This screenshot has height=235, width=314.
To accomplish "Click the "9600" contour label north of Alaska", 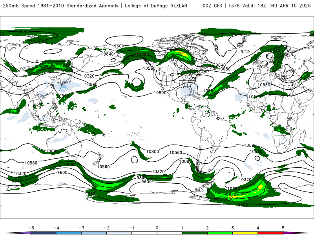I will click(119, 46).
